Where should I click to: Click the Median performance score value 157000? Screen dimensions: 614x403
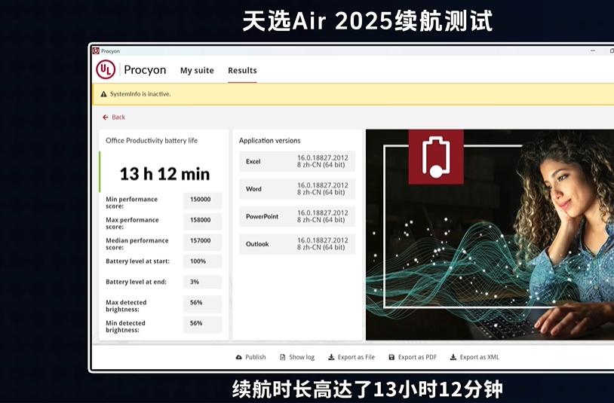click(x=202, y=243)
